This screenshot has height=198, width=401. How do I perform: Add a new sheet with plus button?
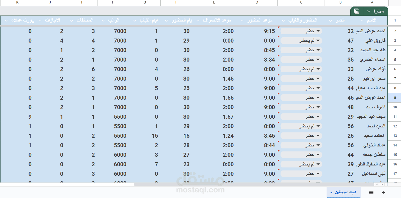point(383,192)
